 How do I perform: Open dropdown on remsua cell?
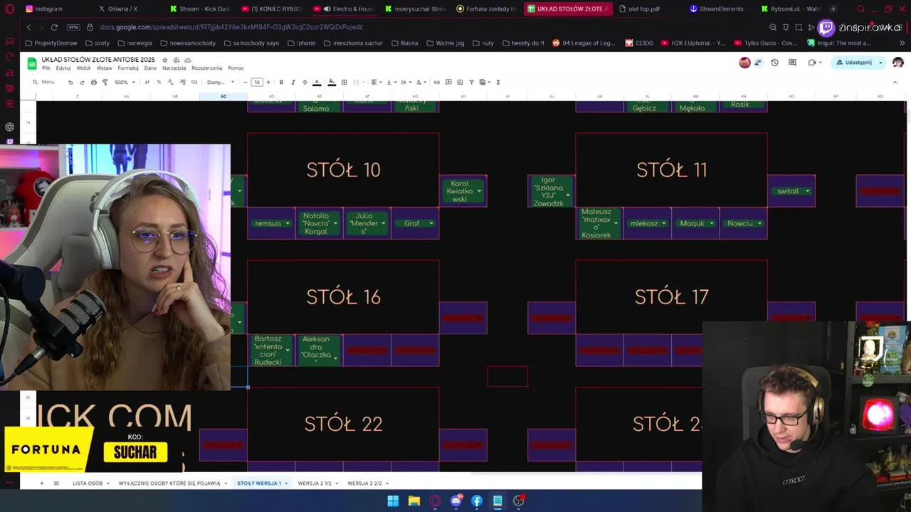288,223
